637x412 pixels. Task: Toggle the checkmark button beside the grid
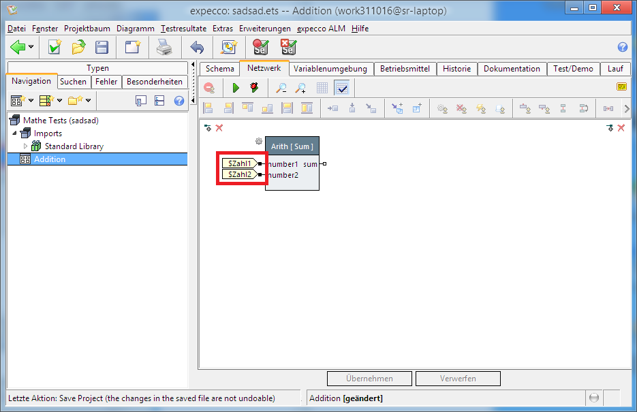[342, 88]
